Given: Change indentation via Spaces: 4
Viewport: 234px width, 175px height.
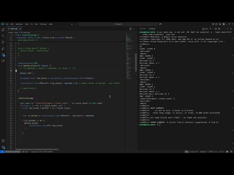Looking at the screenshot, I should click(x=203, y=152).
